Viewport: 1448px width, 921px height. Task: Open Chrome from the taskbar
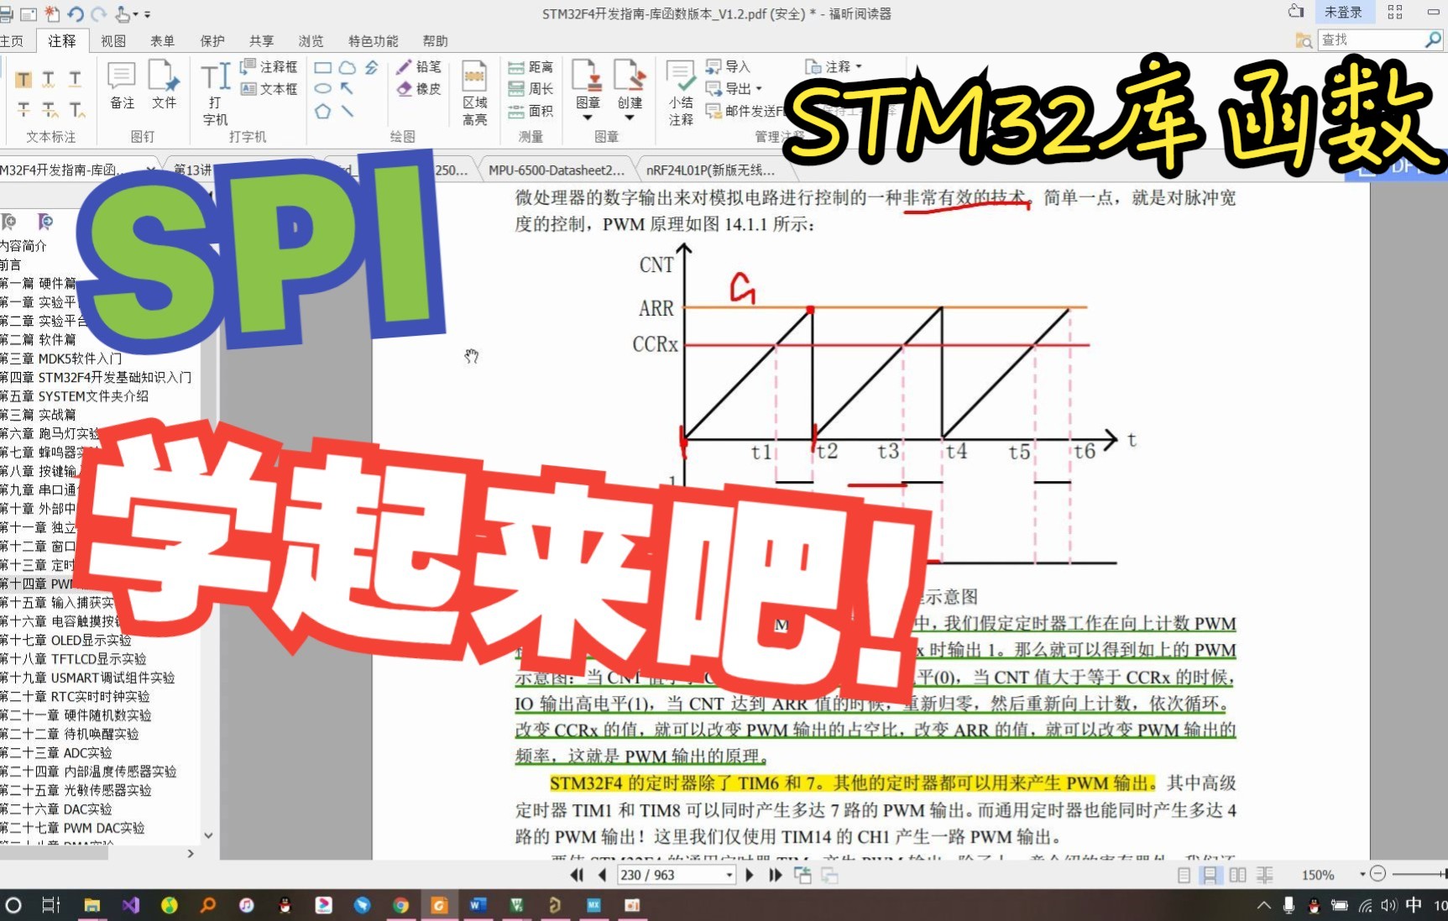pyautogui.click(x=400, y=904)
